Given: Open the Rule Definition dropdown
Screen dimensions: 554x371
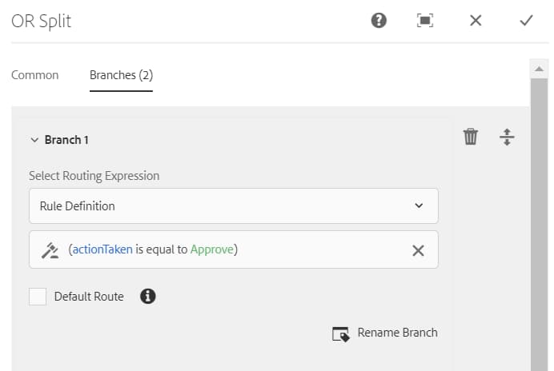Looking at the screenshot, I should point(234,205).
